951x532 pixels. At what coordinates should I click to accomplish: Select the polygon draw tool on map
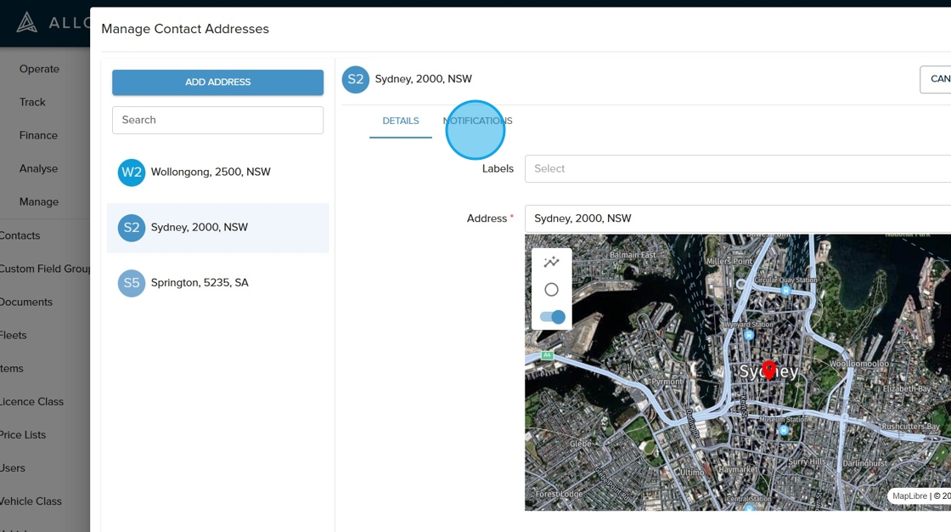pos(551,262)
